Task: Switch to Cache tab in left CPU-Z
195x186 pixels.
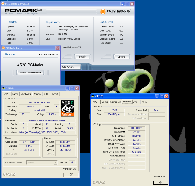Action: coord(15,94)
